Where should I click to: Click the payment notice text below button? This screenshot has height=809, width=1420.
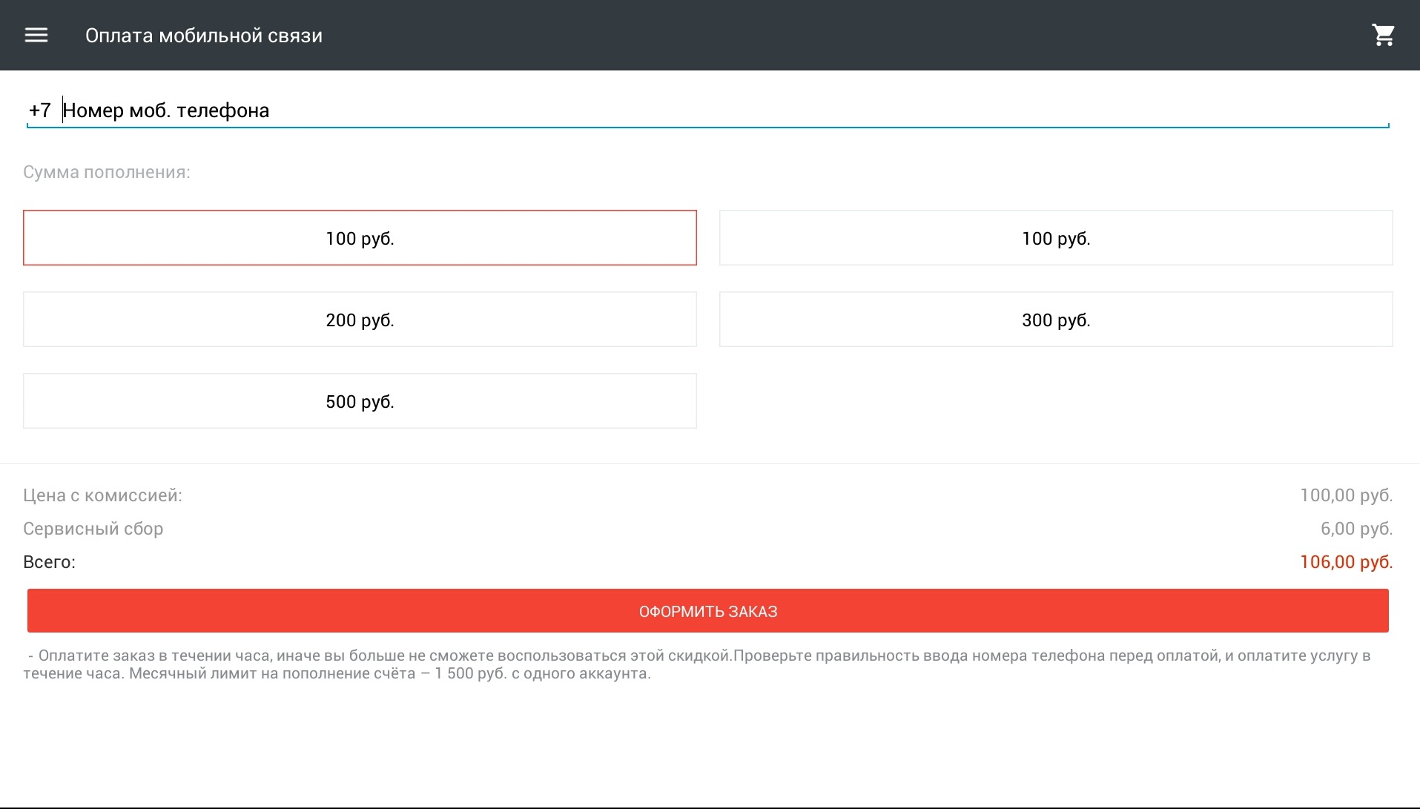[x=697, y=664]
